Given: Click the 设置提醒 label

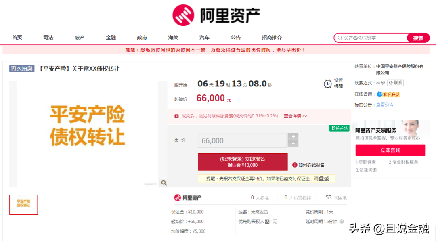Looking at the screenshot, I should pos(338,83).
